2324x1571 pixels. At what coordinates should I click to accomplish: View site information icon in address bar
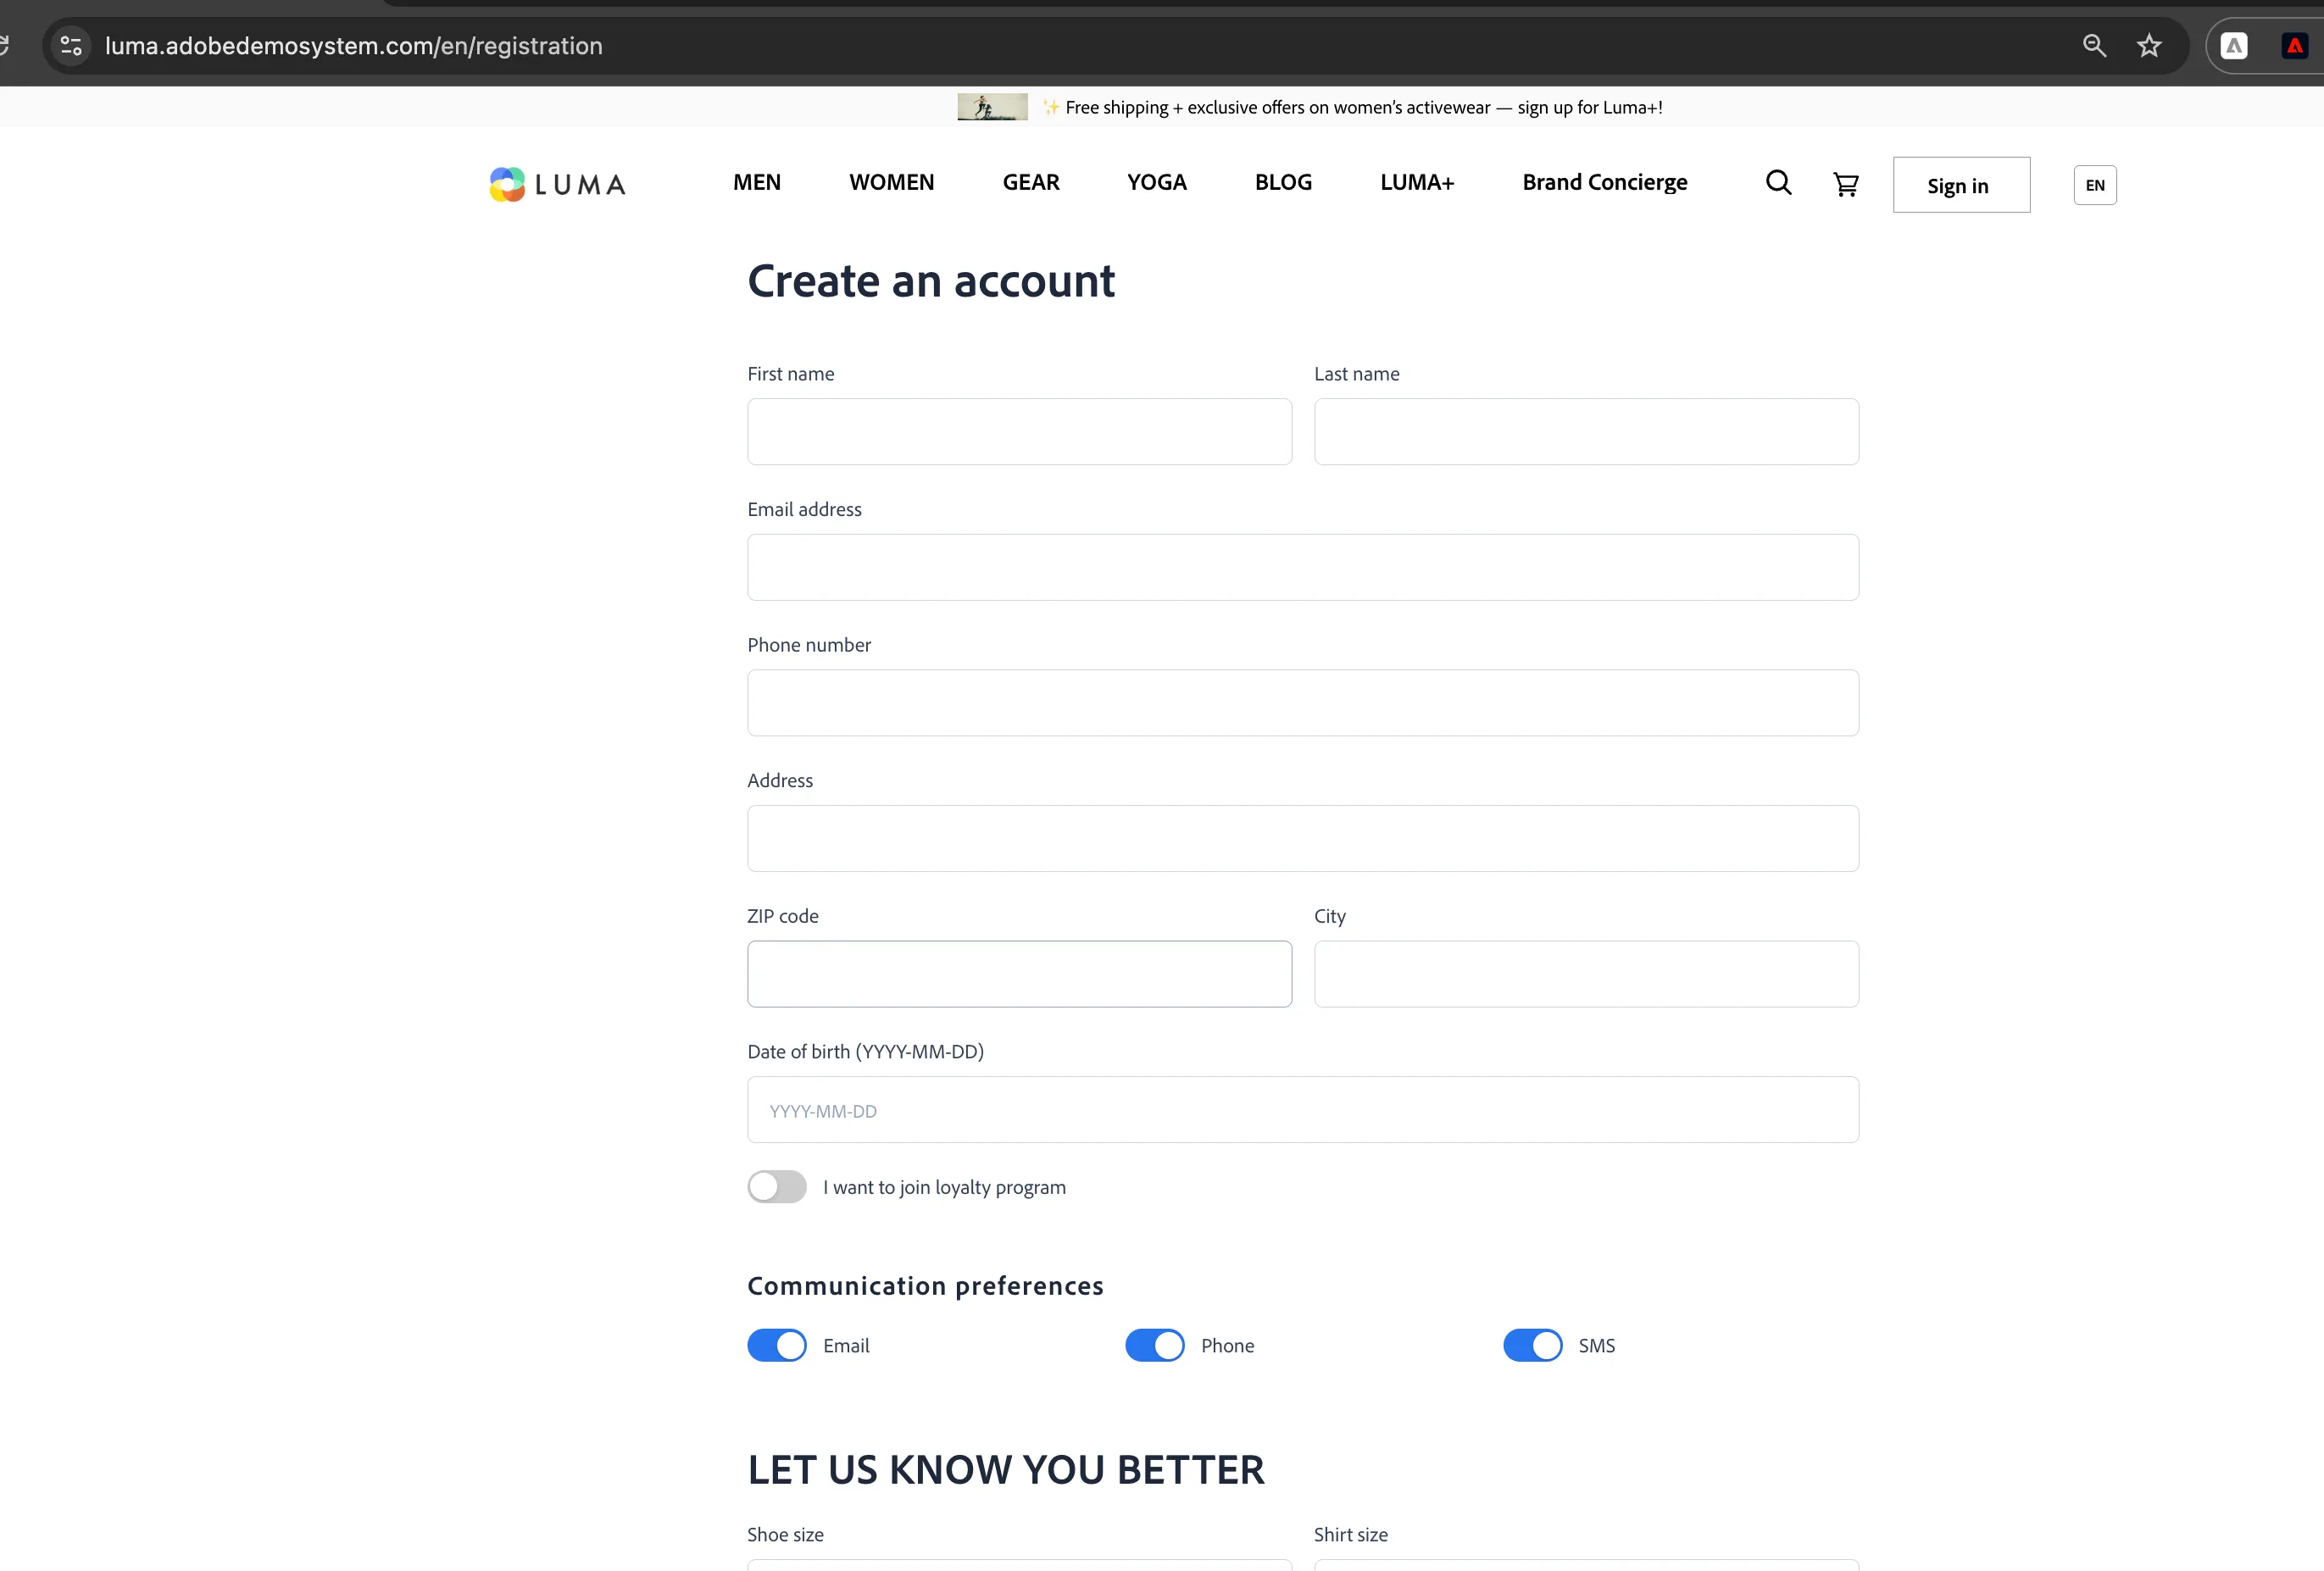pyautogui.click(x=71, y=46)
